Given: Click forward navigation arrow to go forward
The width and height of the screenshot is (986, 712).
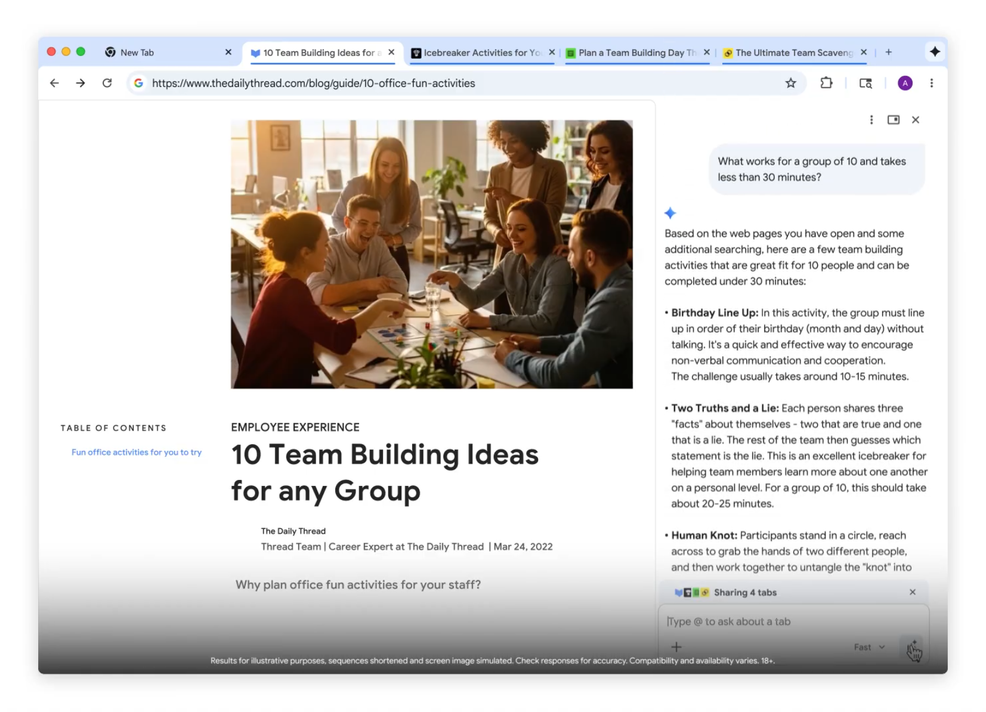Looking at the screenshot, I should pyautogui.click(x=81, y=83).
